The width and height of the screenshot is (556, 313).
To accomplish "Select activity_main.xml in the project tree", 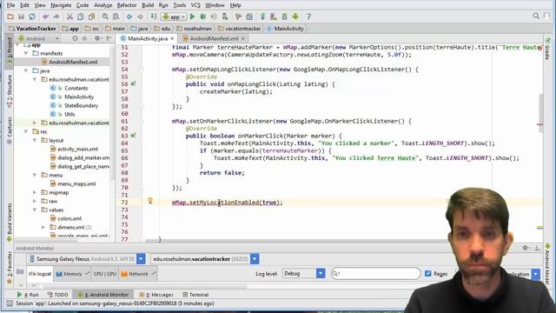I will coord(74,149).
